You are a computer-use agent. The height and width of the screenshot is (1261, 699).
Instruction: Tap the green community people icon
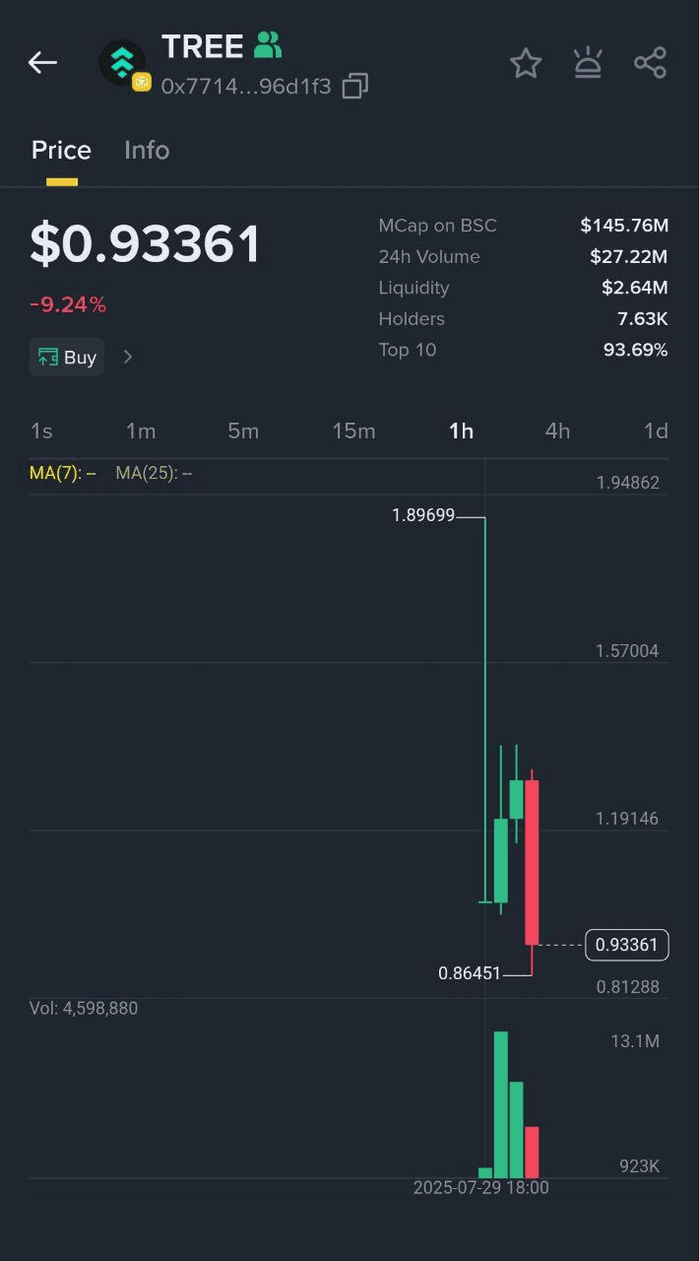[x=268, y=44]
